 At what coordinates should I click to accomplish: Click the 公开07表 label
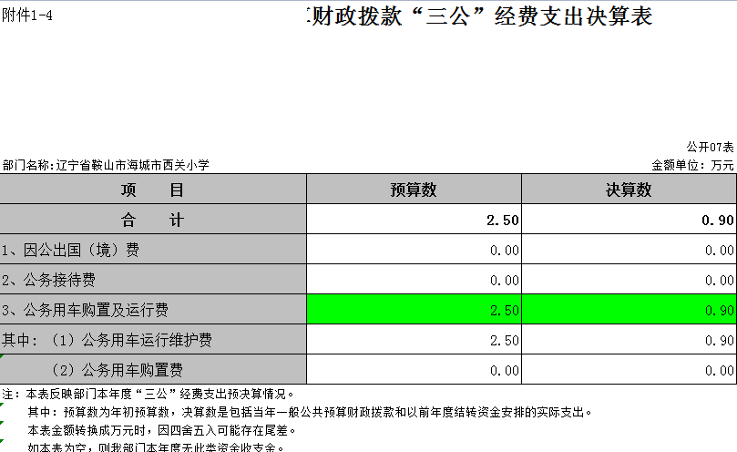click(710, 147)
